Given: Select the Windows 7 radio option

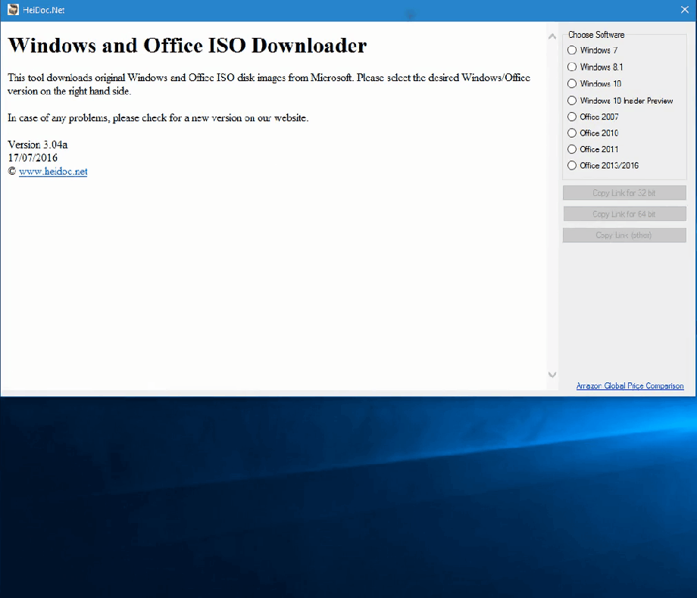Looking at the screenshot, I should (x=573, y=51).
